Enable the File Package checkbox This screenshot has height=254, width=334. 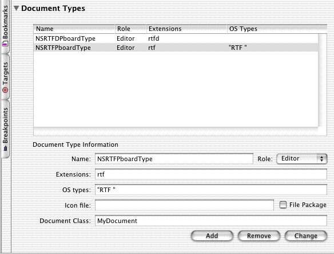pos(283,205)
